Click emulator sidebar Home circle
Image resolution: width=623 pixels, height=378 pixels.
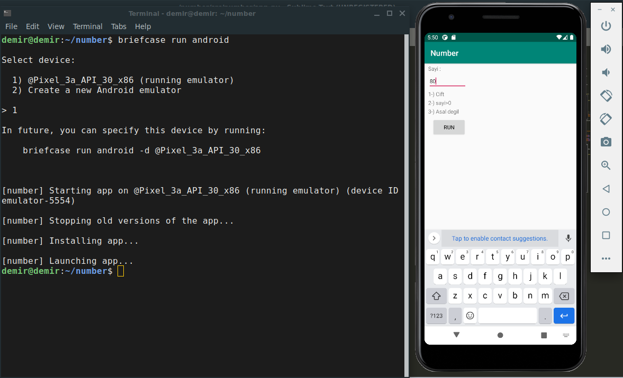pos(606,212)
